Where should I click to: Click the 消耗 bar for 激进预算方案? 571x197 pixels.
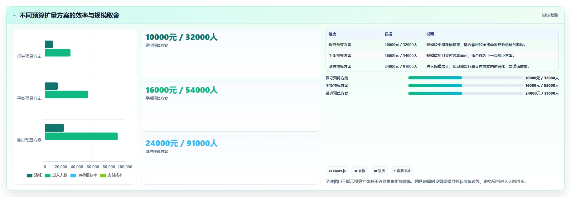55,128
